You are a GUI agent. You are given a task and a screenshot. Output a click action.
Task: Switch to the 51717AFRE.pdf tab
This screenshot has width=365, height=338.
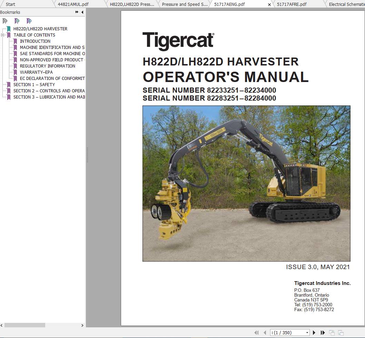tap(292, 4)
